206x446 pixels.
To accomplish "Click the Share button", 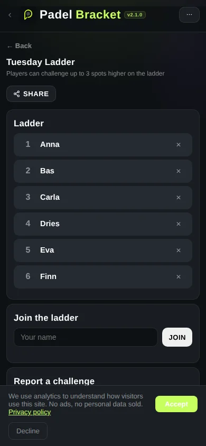I will 31,94.
